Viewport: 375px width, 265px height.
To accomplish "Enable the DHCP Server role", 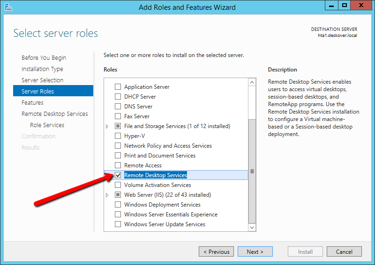I will (x=118, y=97).
